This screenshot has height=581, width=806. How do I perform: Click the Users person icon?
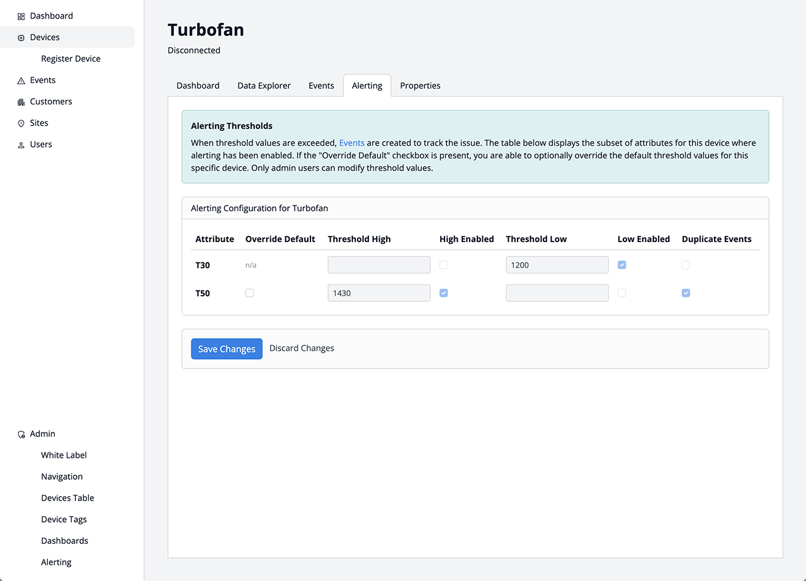coord(21,145)
